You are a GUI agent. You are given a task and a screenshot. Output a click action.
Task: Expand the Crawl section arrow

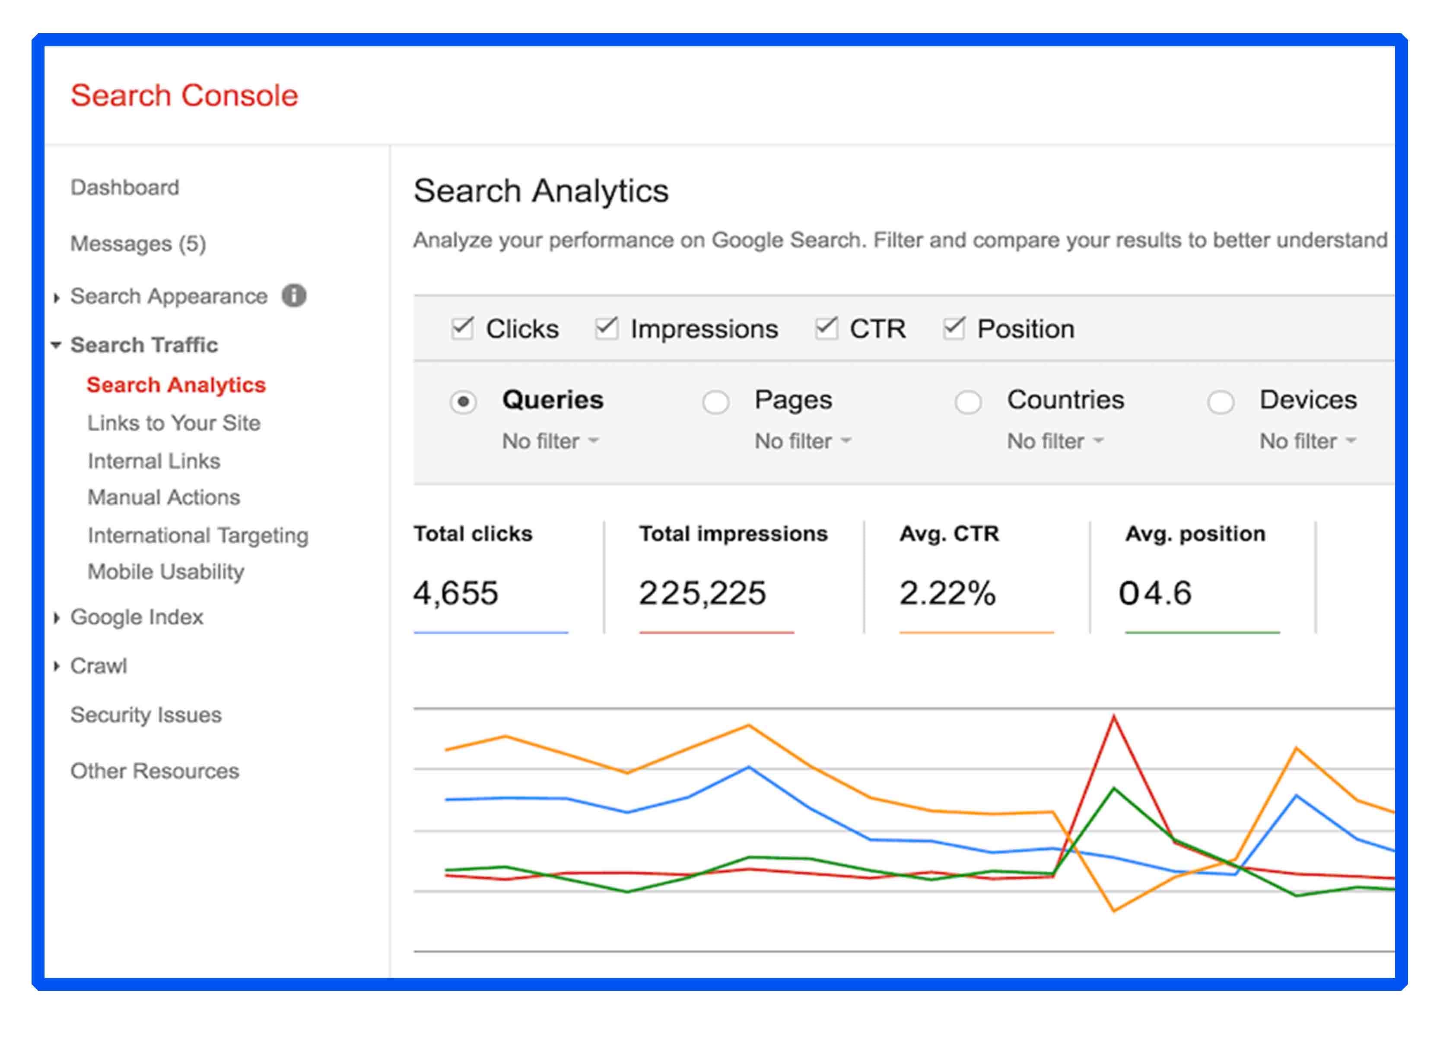[57, 666]
